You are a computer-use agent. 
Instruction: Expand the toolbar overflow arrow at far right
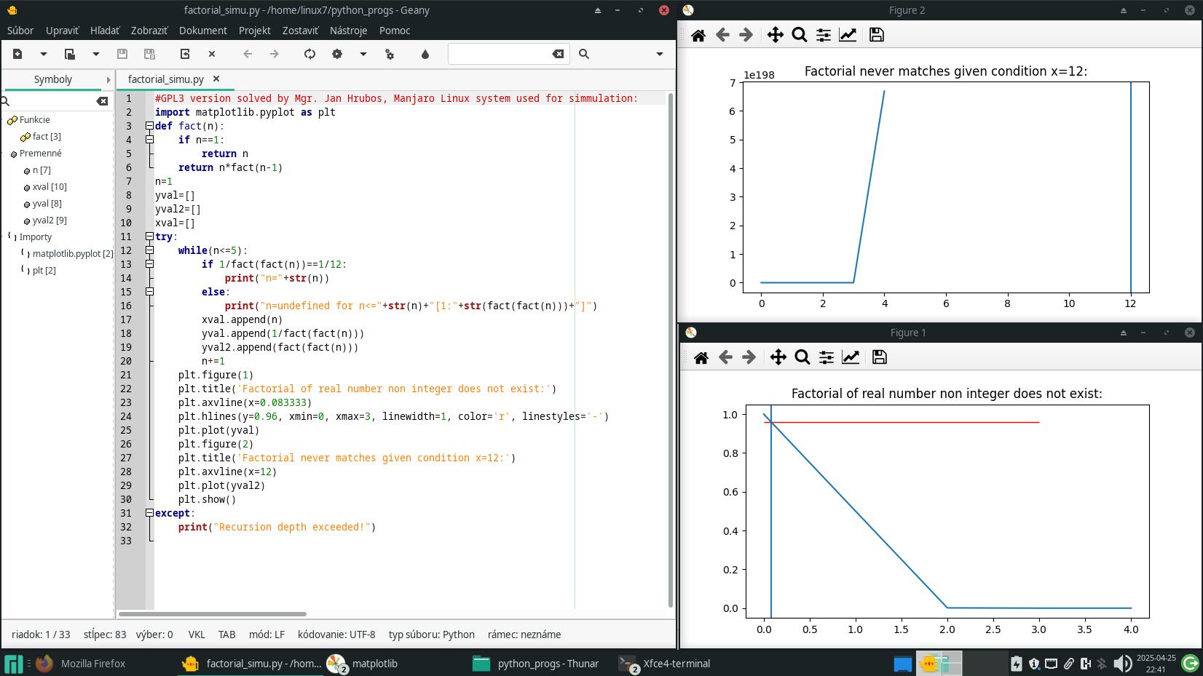tap(660, 54)
